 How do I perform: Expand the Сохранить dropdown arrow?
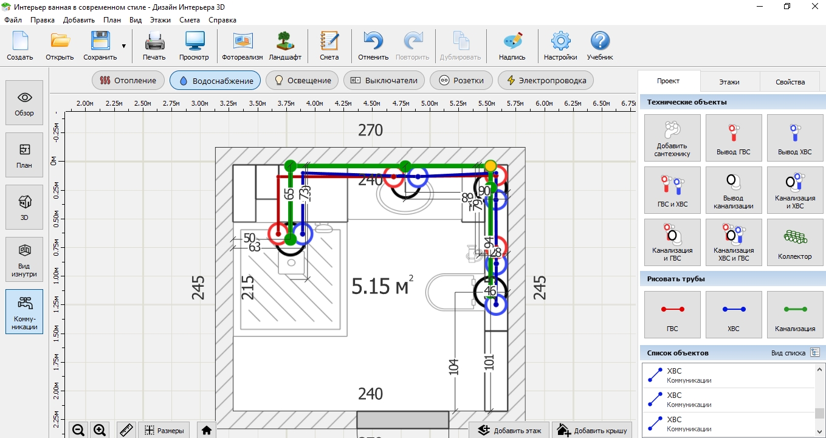[x=124, y=46]
